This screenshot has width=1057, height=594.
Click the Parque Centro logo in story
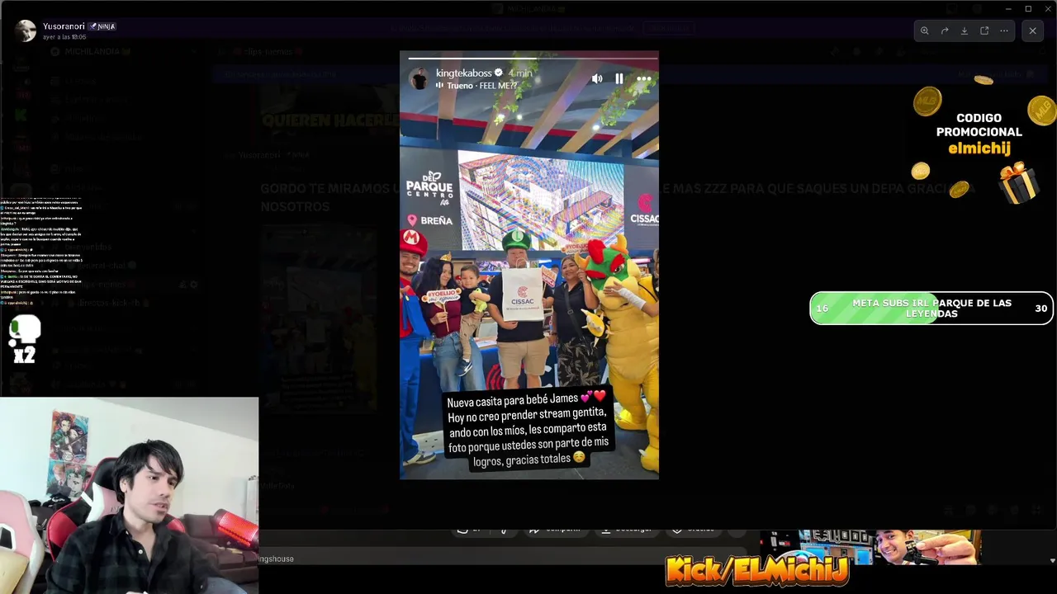pyautogui.click(x=429, y=186)
